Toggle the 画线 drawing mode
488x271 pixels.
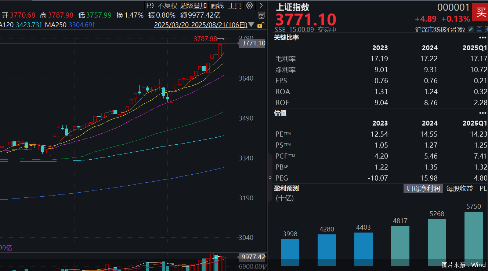coord(217,5)
